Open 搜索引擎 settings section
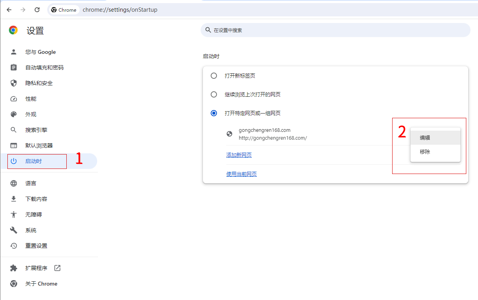Screen dimensions: 478x300 click(x=36, y=130)
